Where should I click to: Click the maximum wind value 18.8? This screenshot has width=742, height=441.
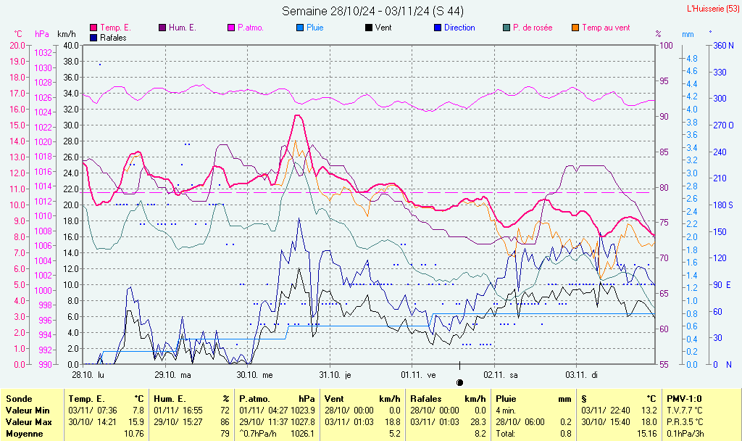click(392, 422)
